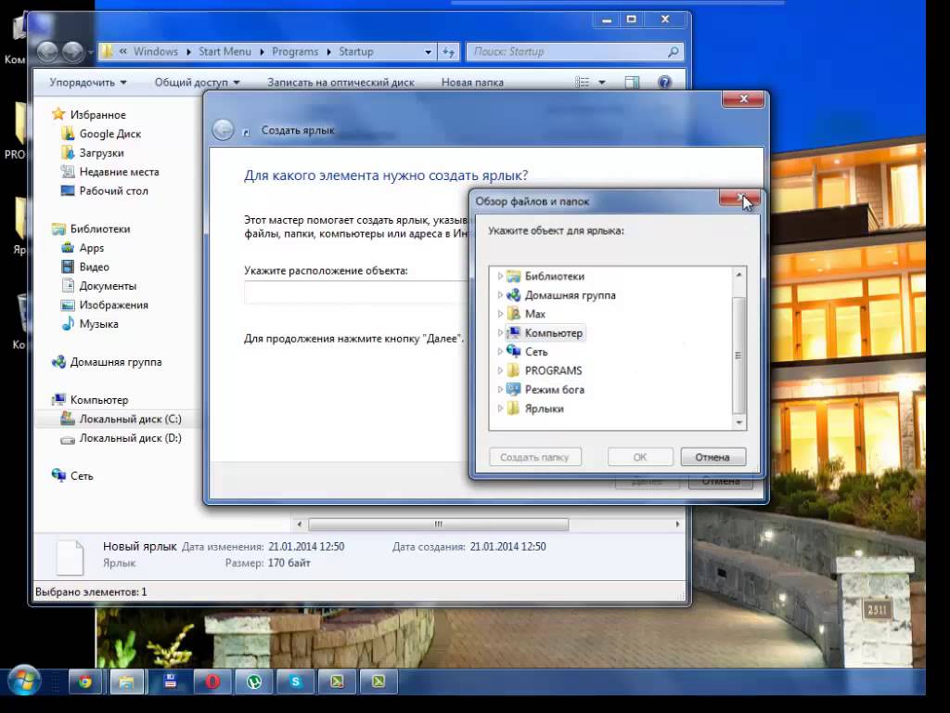Viewport: 950px width, 713px height.
Task: Expand the Библиотеки node in browse dialog
Action: tap(500, 277)
